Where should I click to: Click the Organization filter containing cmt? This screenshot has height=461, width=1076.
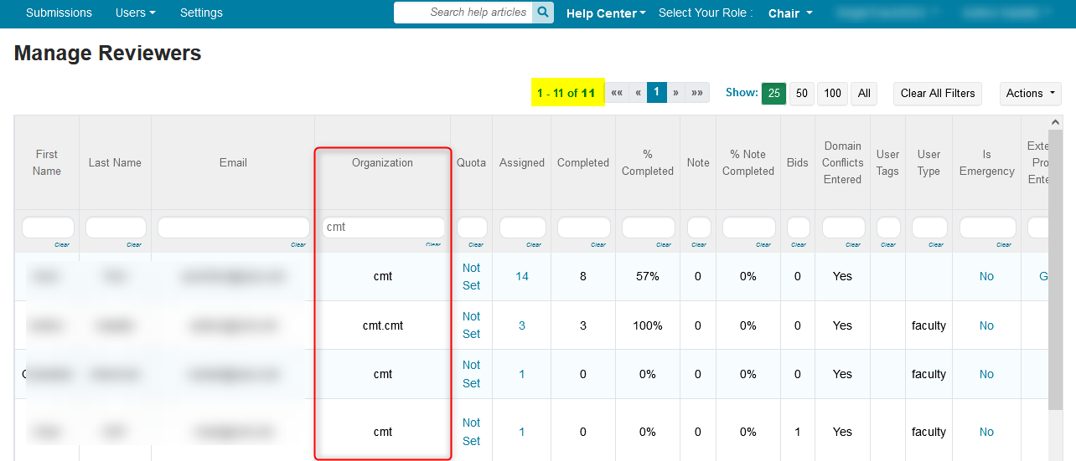point(384,228)
